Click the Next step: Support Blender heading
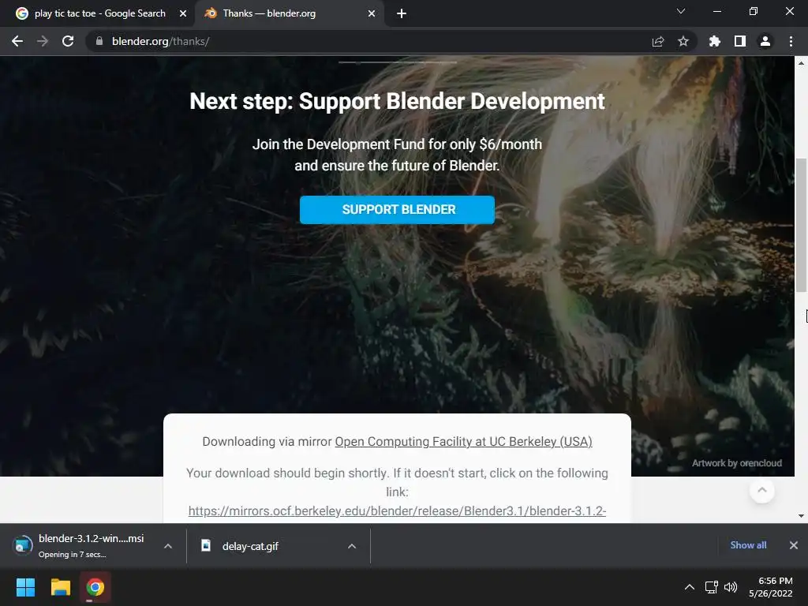 point(397,101)
